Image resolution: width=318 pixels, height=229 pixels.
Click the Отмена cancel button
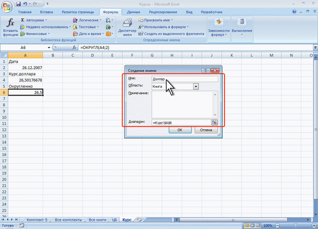pyautogui.click(x=206, y=130)
